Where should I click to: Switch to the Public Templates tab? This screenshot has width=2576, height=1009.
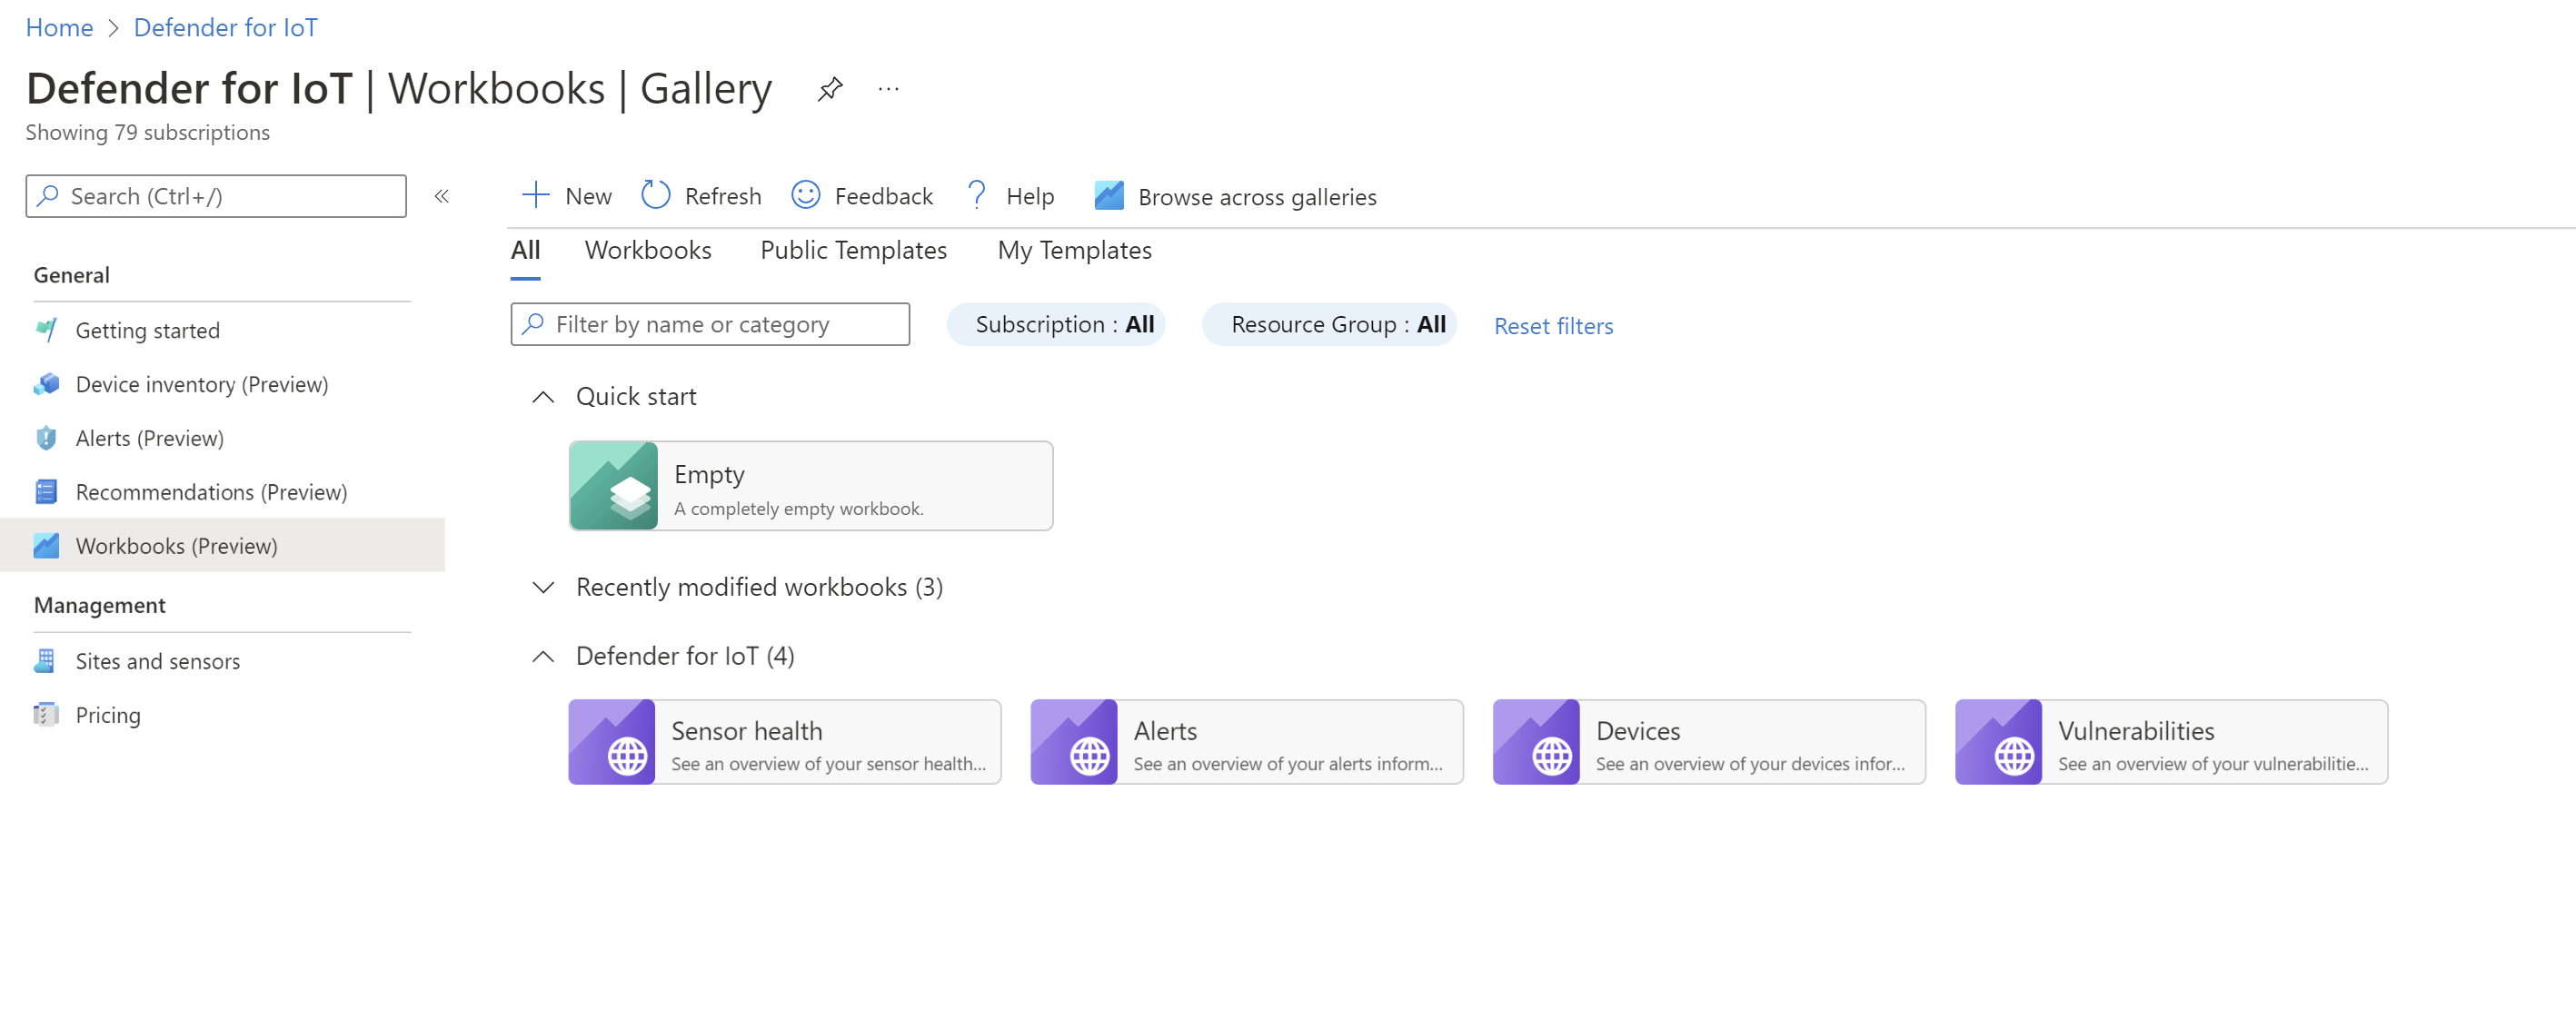tap(852, 250)
